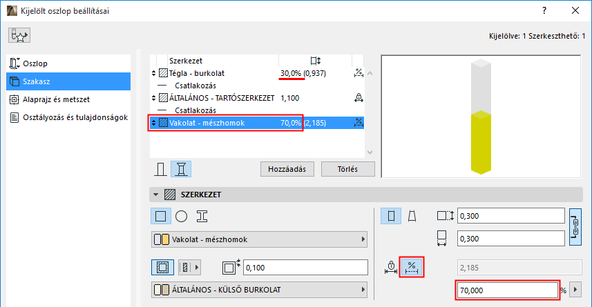Choose the multi-segment column icon

point(182,168)
